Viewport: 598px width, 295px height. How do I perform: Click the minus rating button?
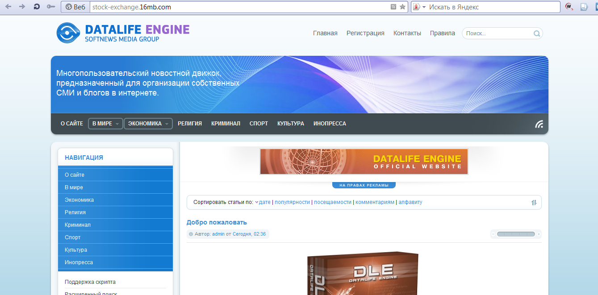click(x=493, y=234)
